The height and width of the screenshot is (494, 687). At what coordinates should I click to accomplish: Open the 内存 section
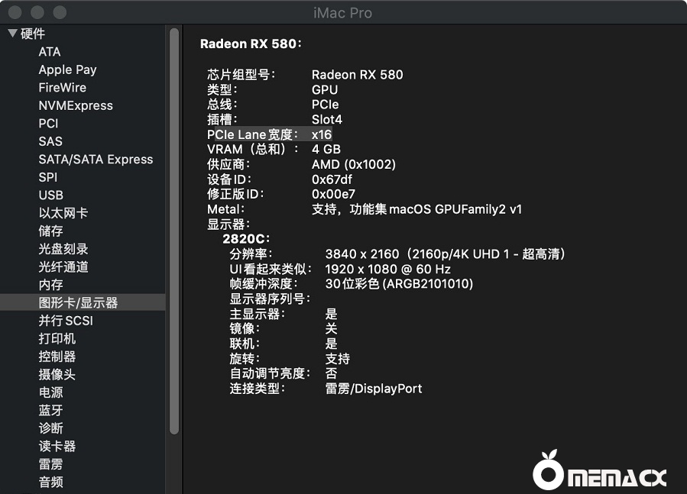(x=50, y=285)
